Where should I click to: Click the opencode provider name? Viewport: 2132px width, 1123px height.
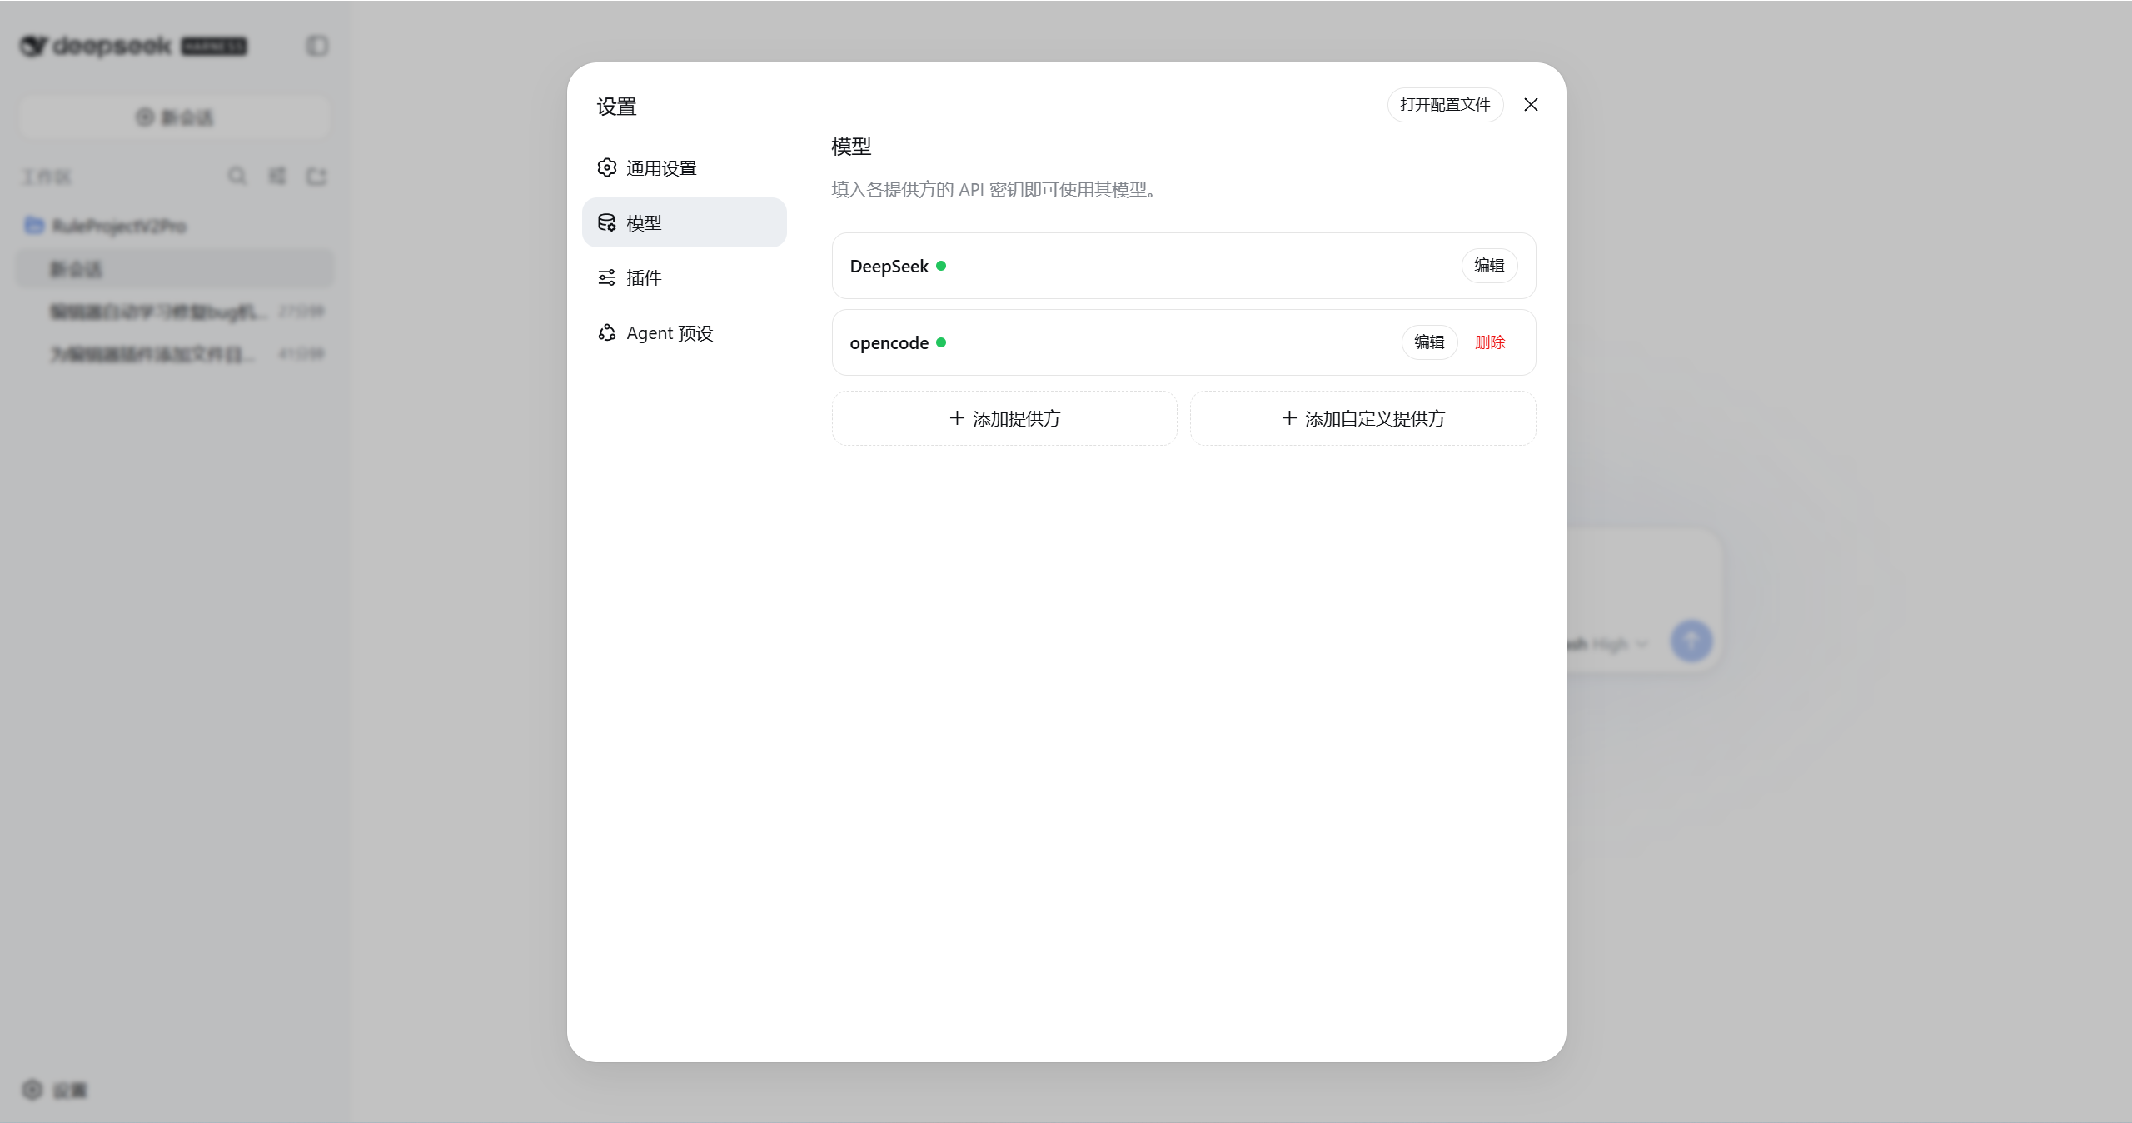pos(889,343)
